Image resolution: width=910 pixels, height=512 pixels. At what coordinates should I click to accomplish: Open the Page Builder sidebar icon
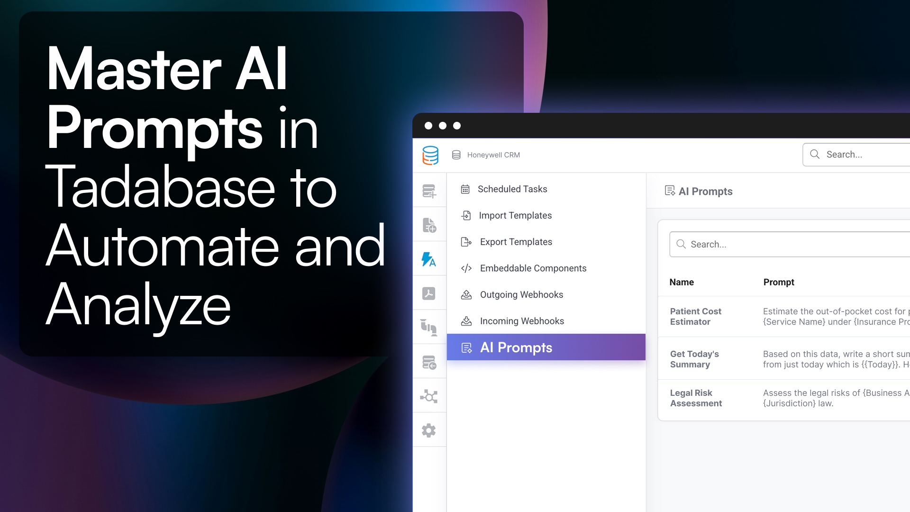[x=429, y=225]
